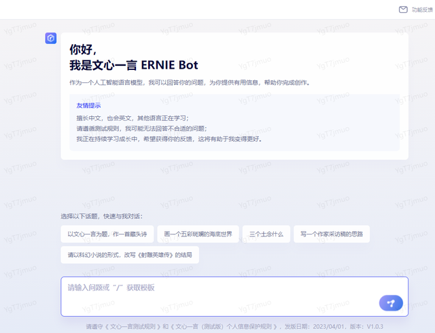This screenshot has width=435, height=333.
Task: Choose topic 三个土念什么
Action: (266, 234)
